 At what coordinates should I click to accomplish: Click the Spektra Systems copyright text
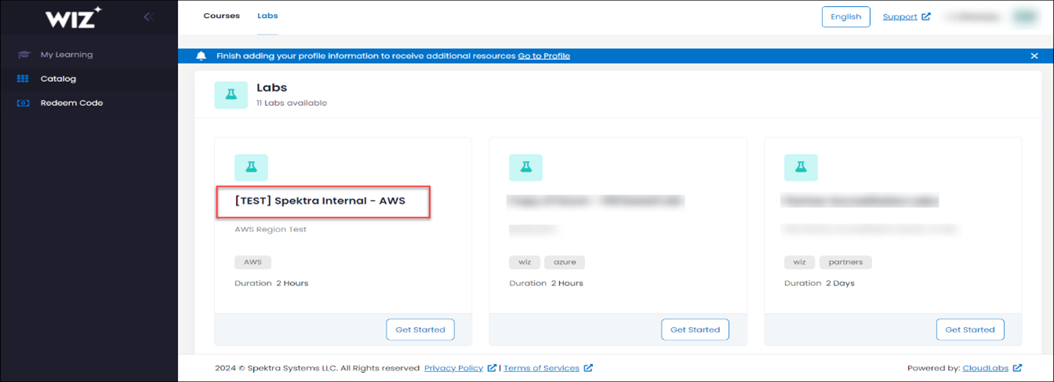318,368
